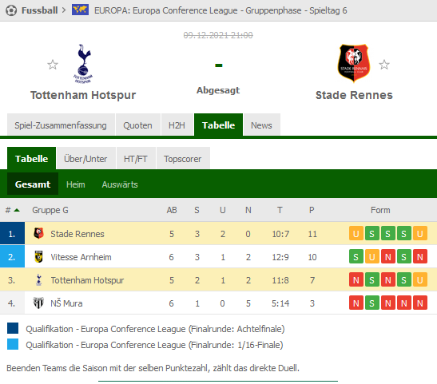Screen dimensions: 437x384
Task: Favorite Stade Rennes with the star
Action: click(x=384, y=65)
